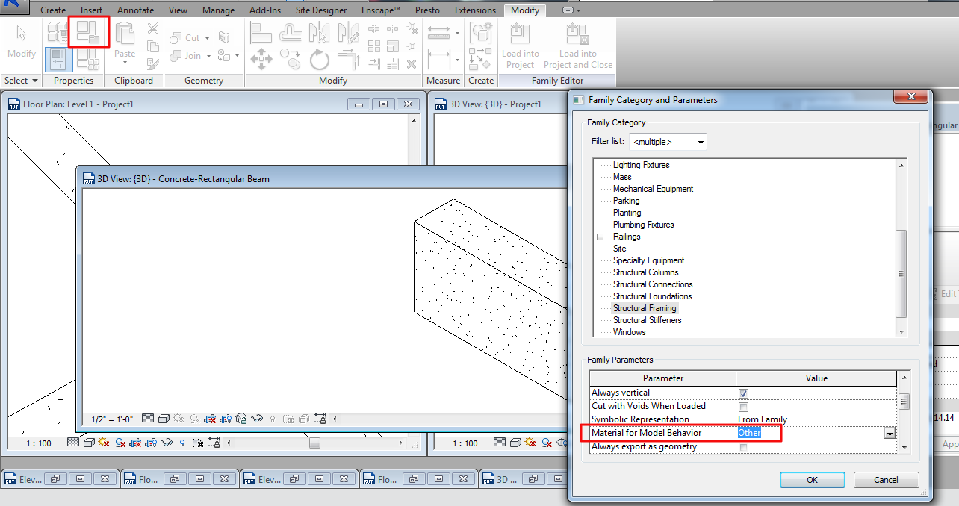Enable Cut with Voids When Loaded
Screen dimensions: 959x506
[x=743, y=407]
